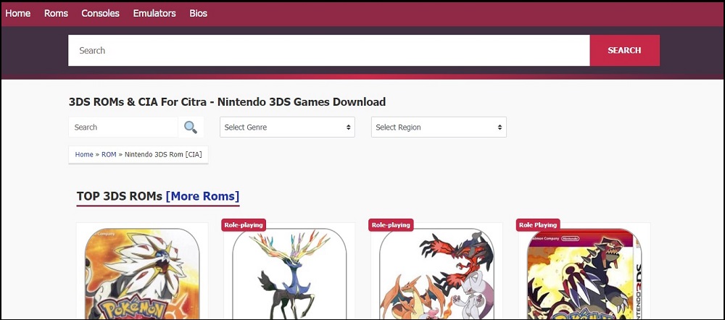This screenshot has height=320, width=725.
Task: Click the large top Search input field
Action: click(x=328, y=51)
